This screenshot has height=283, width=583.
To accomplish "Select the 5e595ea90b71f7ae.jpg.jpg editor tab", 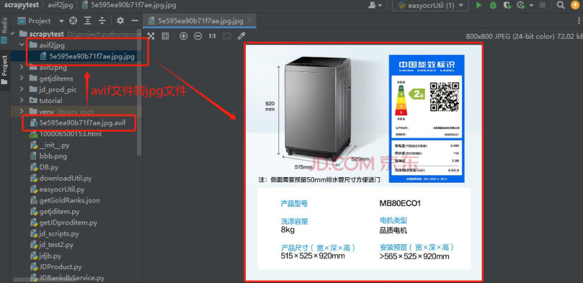I will point(201,20).
